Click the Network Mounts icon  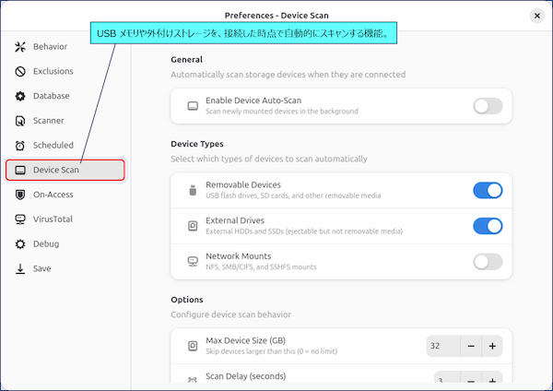193,262
